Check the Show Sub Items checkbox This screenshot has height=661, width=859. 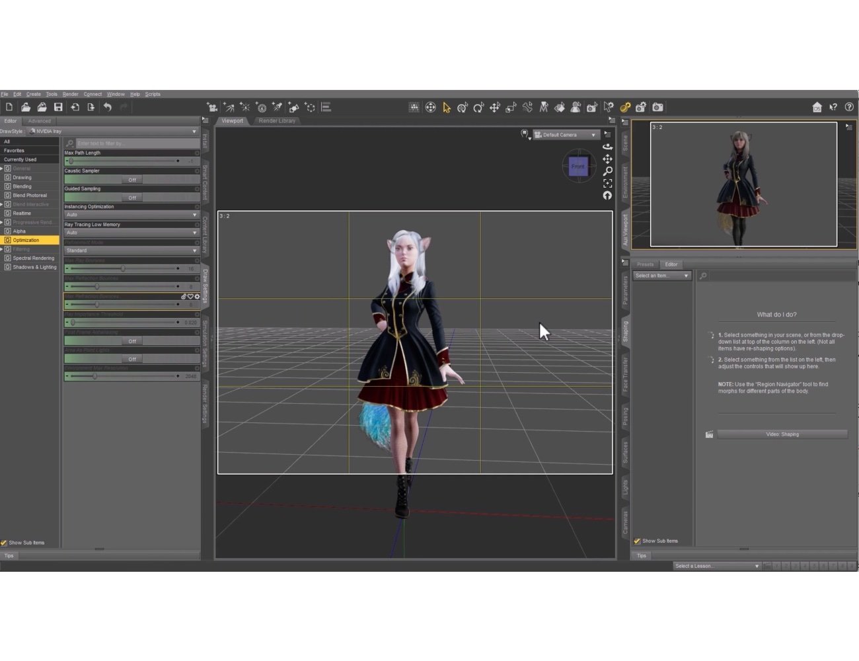5,542
